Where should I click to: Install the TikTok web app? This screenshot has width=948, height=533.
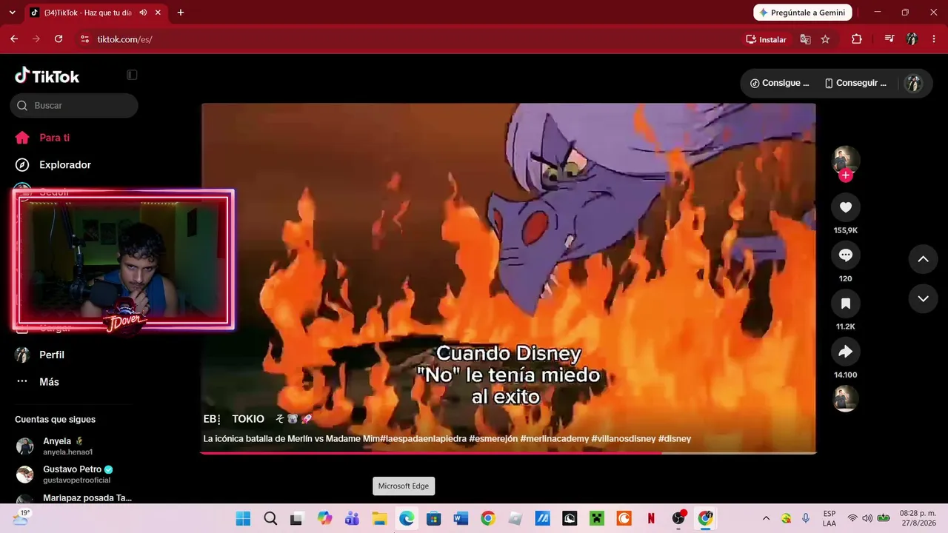(766, 39)
